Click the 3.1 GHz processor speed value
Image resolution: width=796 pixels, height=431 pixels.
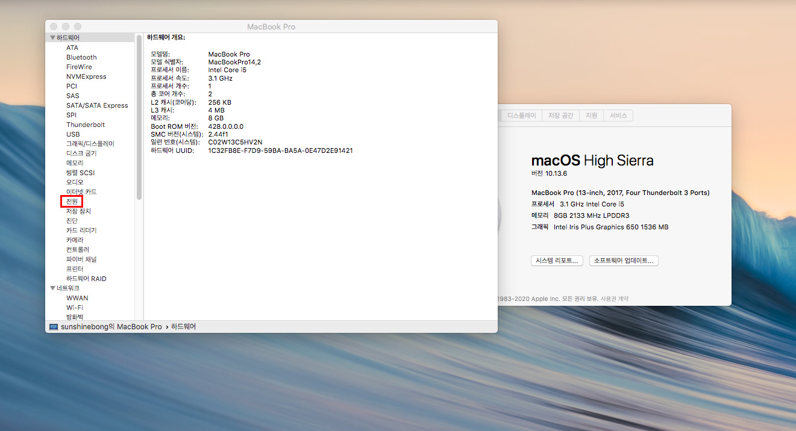(x=220, y=78)
